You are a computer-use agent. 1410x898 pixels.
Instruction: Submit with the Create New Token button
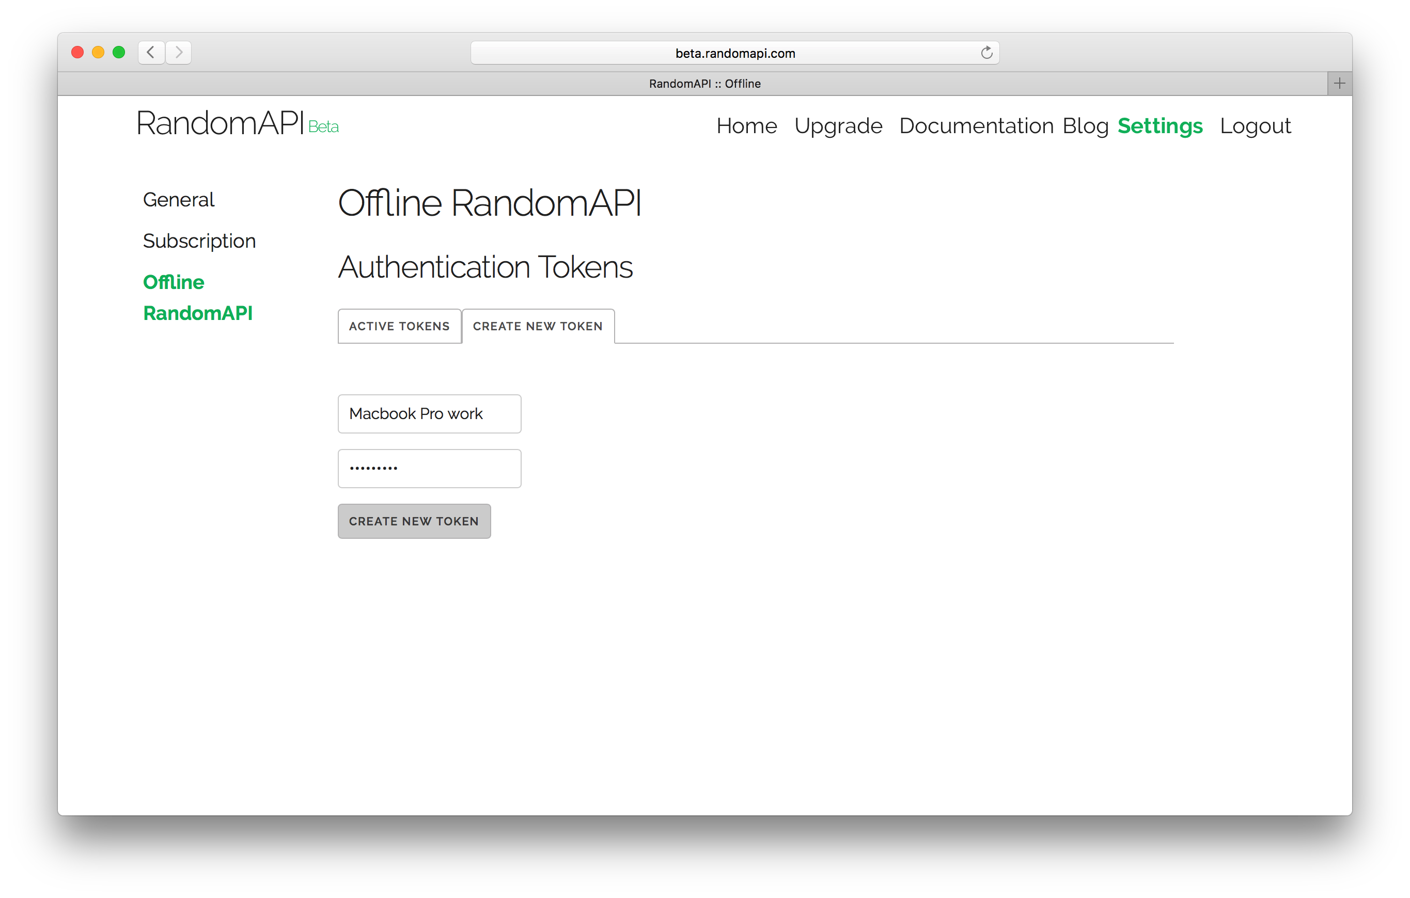pyautogui.click(x=414, y=521)
